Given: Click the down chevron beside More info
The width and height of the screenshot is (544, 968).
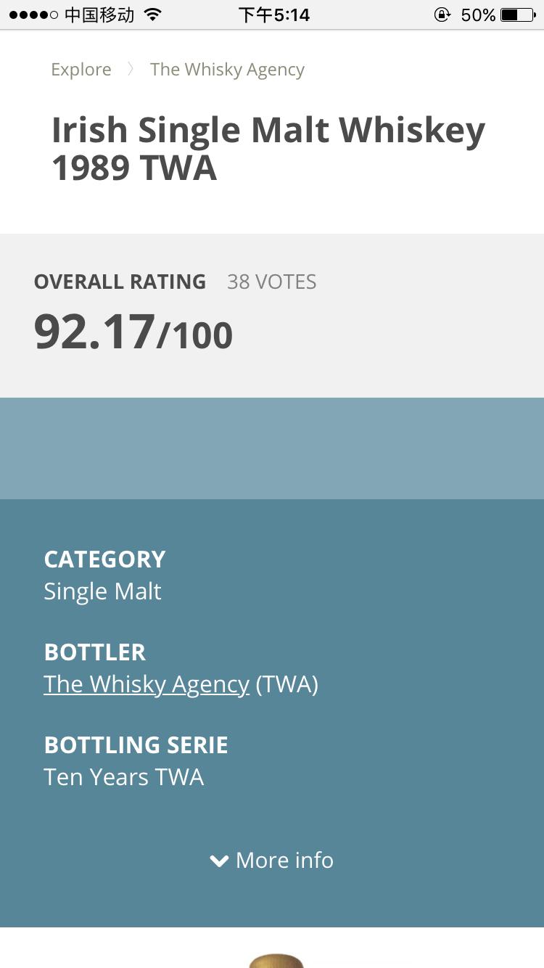Looking at the screenshot, I should pos(219,861).
